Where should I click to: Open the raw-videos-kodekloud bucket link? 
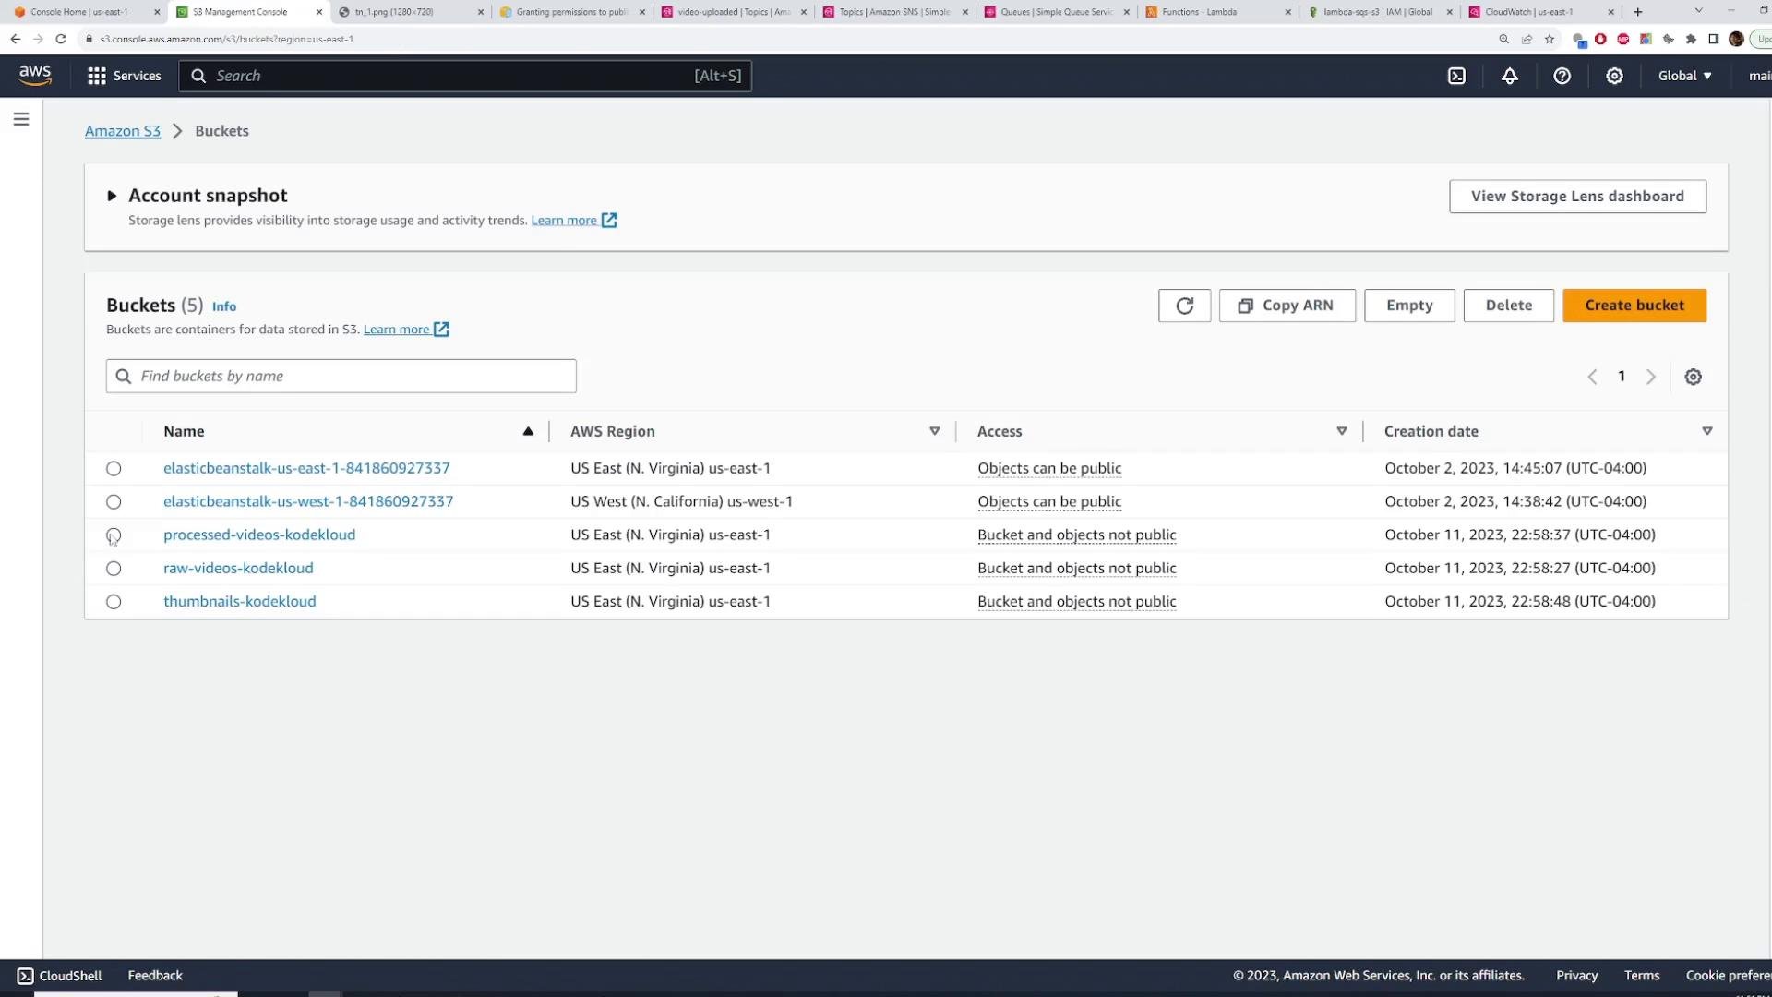[x=238, y=568]
